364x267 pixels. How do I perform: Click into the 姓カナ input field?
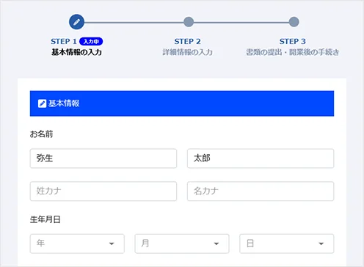click(x=103, y=191)
